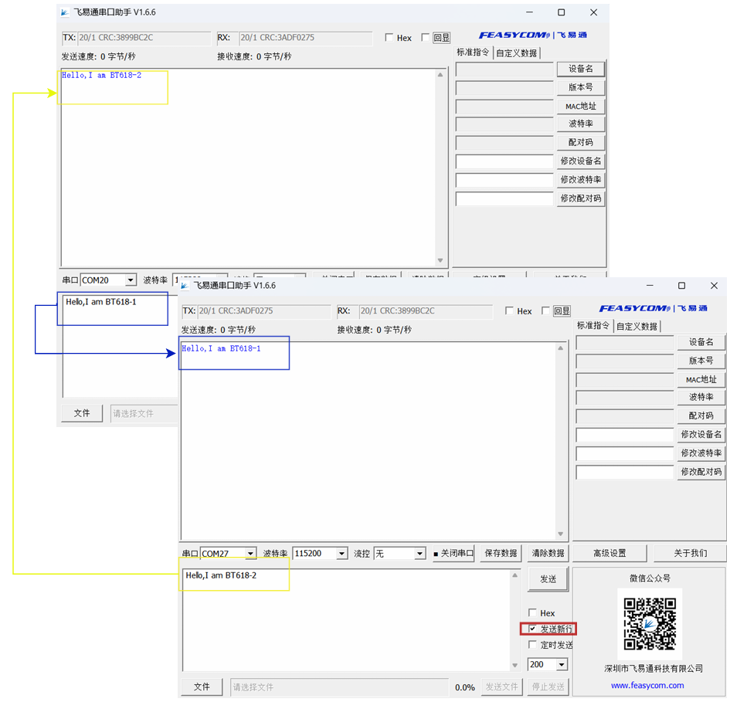Click the scroll-up arrow of the COM27 send box
The width and height of the screenshot is (730, 702).
tap(515, 576)
